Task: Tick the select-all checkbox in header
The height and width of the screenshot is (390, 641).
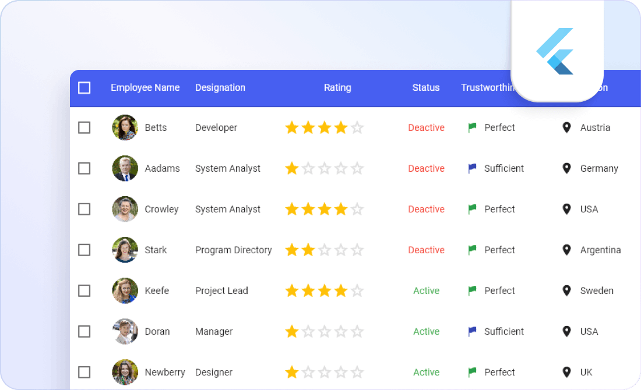Action: pos(84,88)
